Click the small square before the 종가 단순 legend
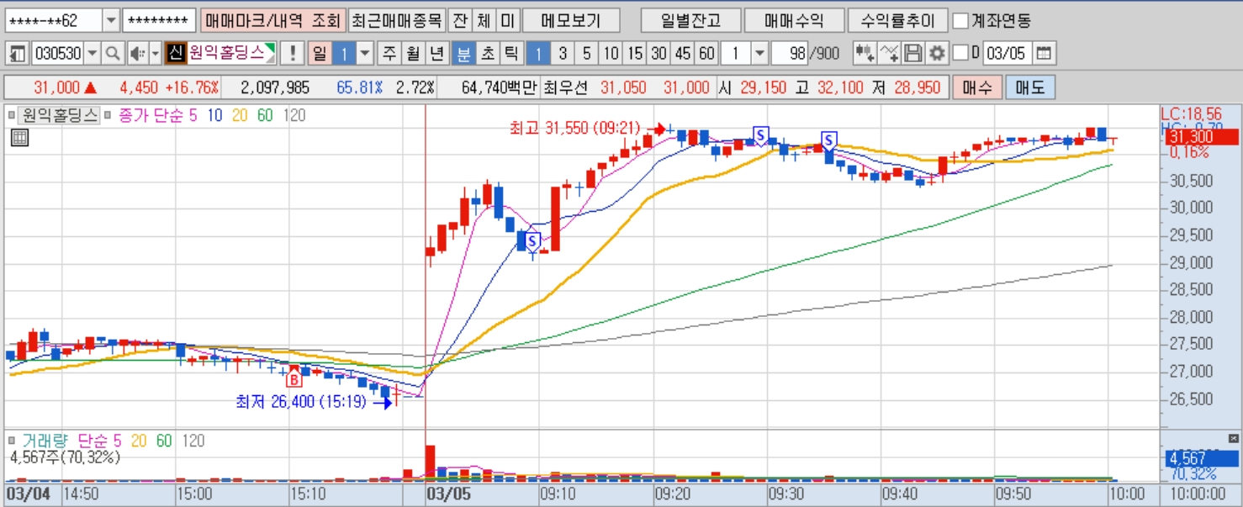Screen dimensions: 1243x507 pyautogui.click(x=108, y=115)
